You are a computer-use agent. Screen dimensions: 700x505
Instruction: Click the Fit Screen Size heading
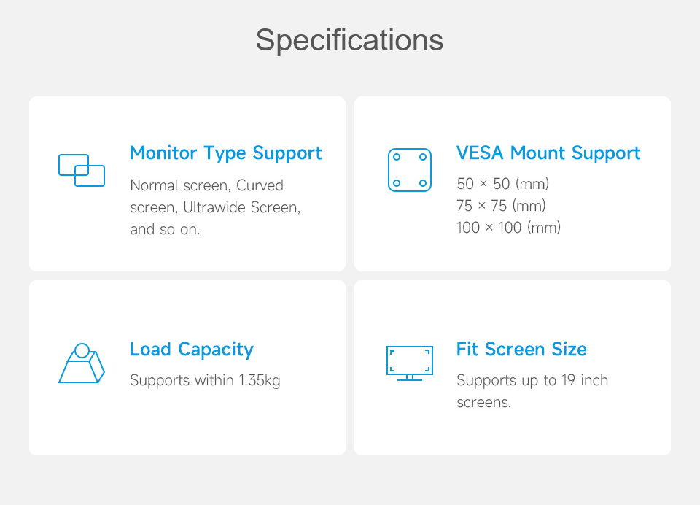tap(521, 350)
